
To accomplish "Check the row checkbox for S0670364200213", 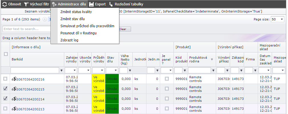I will pyautogui.click(x=5, y=109).
